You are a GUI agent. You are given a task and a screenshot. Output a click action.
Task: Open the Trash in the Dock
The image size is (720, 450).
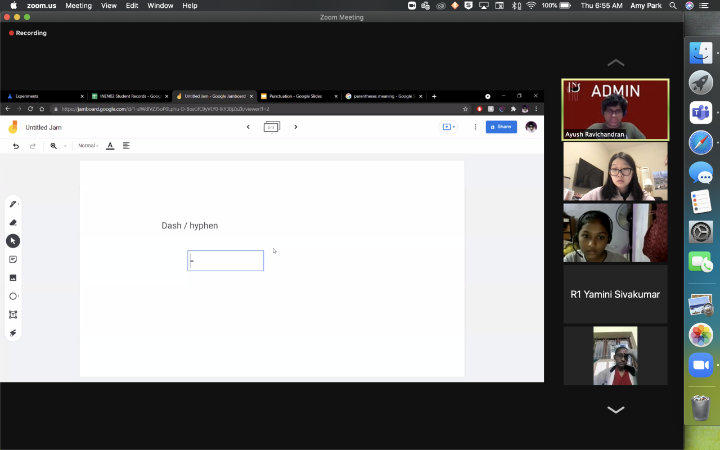coord(701,408)
